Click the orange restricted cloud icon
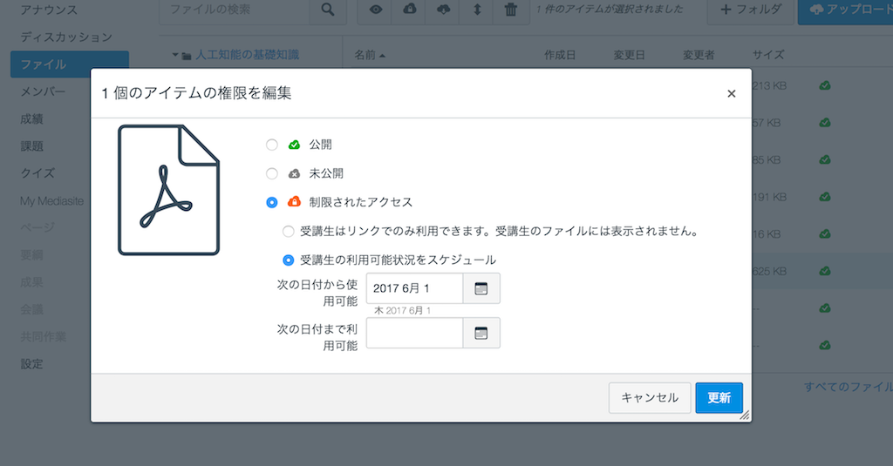The width and height of the screenshot is (893, 466). (294, 201)
